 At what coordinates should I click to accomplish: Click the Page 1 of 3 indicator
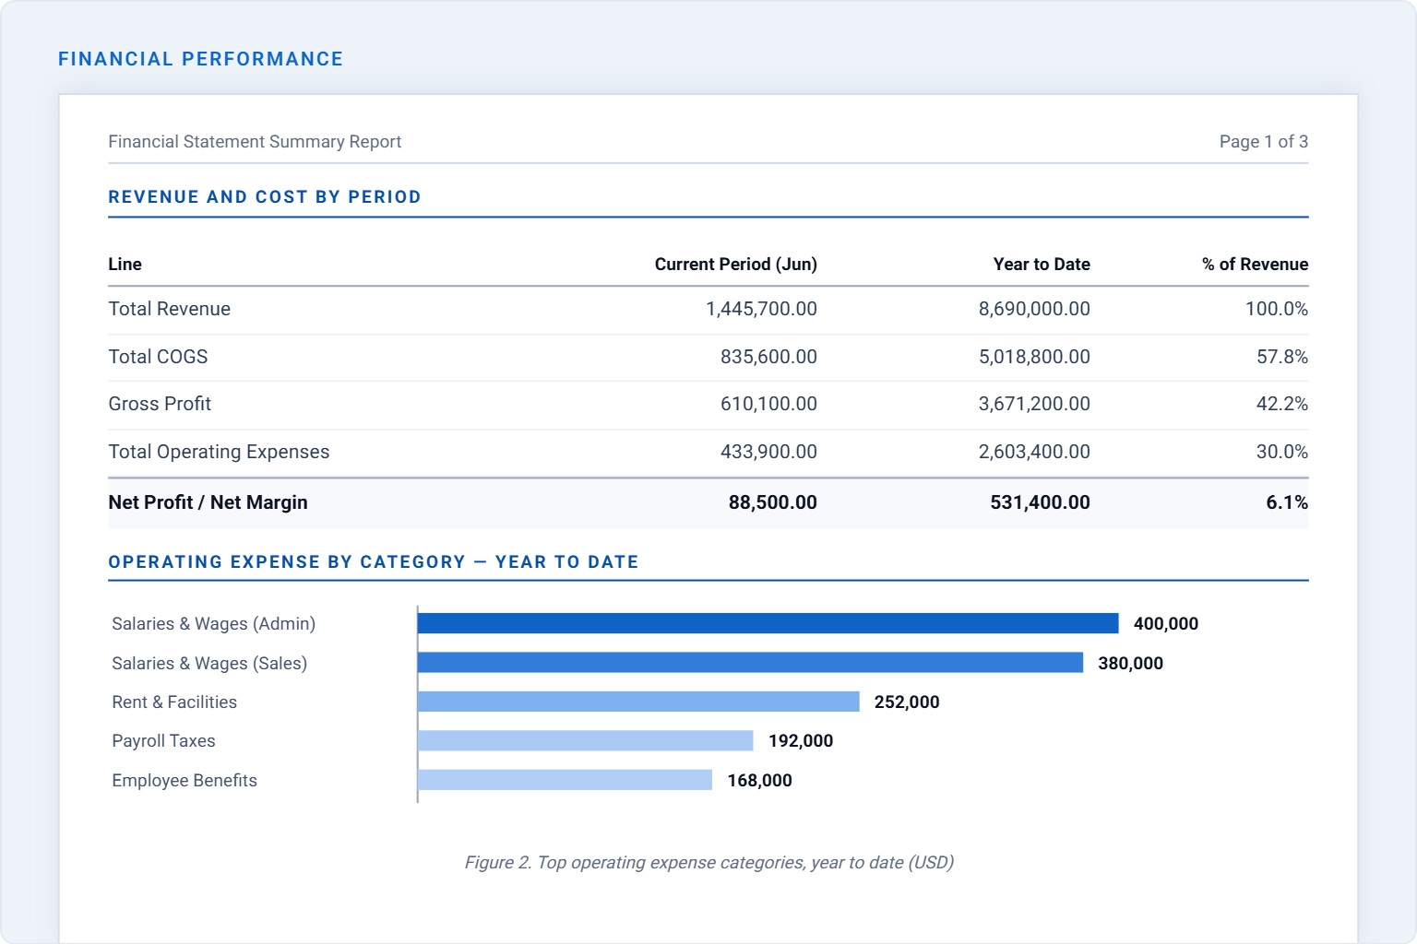[1264, 142]
